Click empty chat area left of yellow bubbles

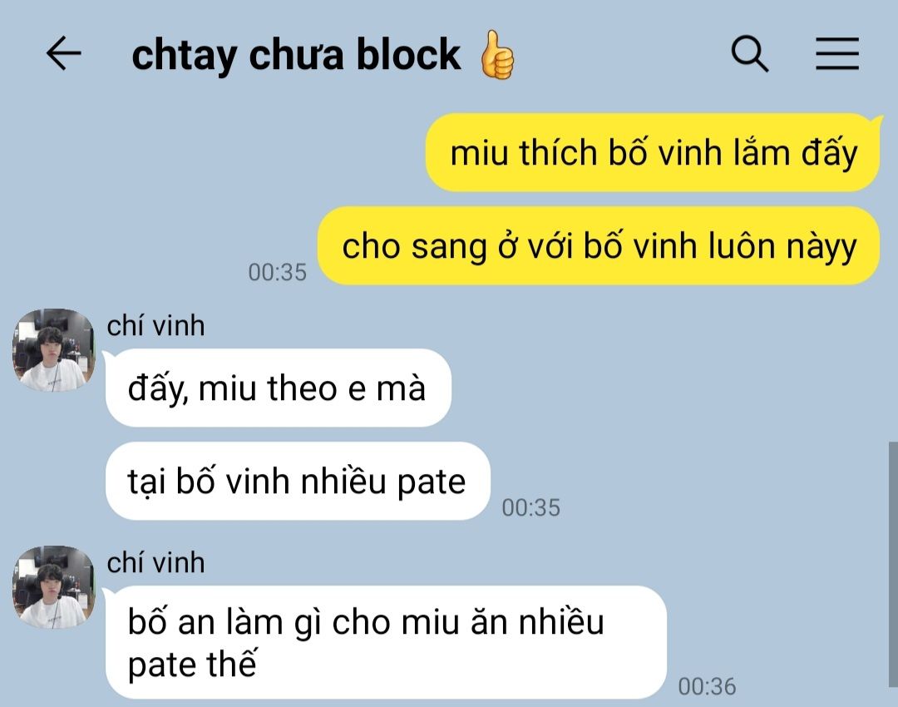(172, 189)
